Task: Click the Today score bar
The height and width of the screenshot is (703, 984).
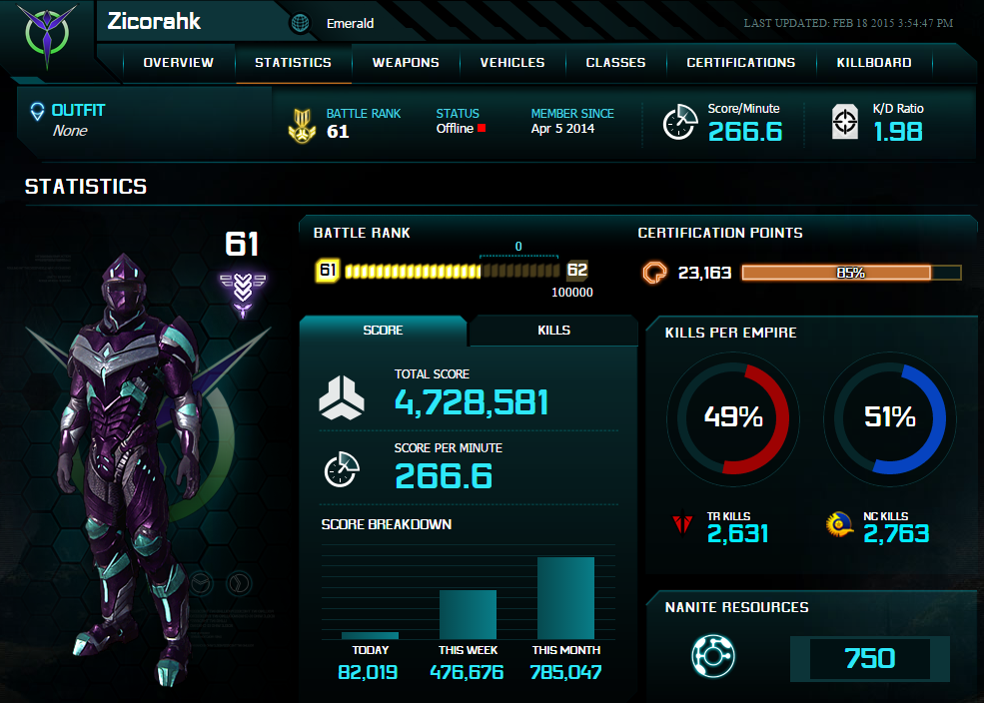Action: click(370, 635)
